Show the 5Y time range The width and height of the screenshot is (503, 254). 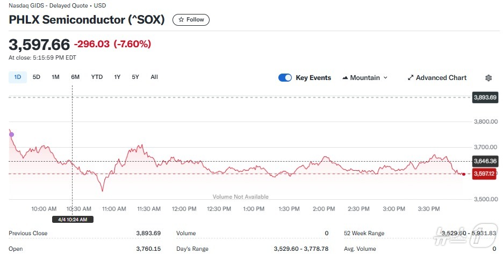click(135, 77)
